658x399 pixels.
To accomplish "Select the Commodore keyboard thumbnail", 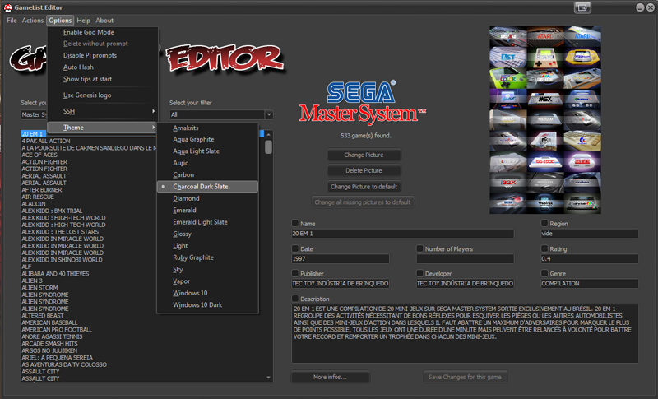I will [582, 141].
